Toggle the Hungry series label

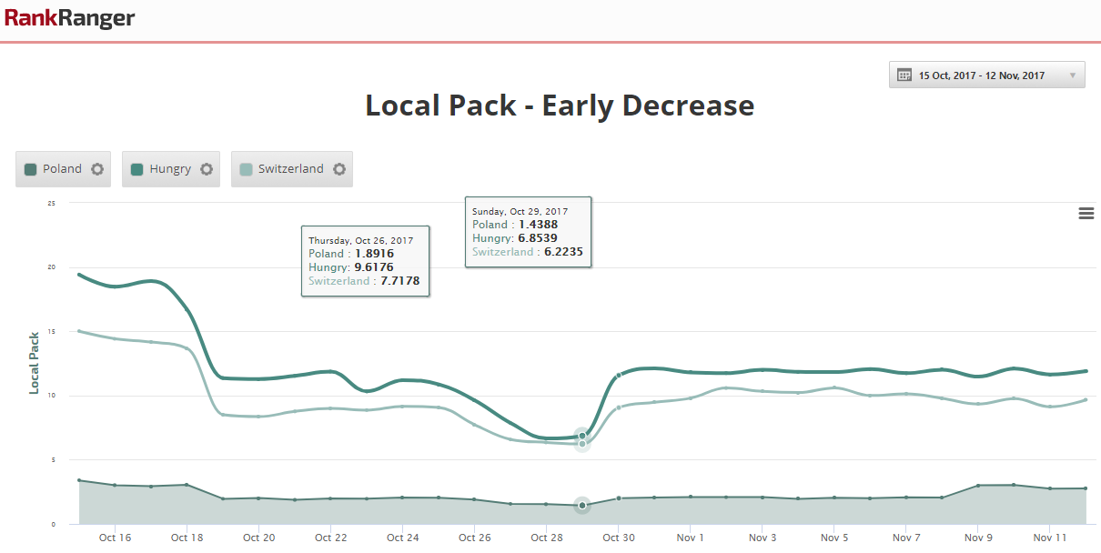(170, 169)
